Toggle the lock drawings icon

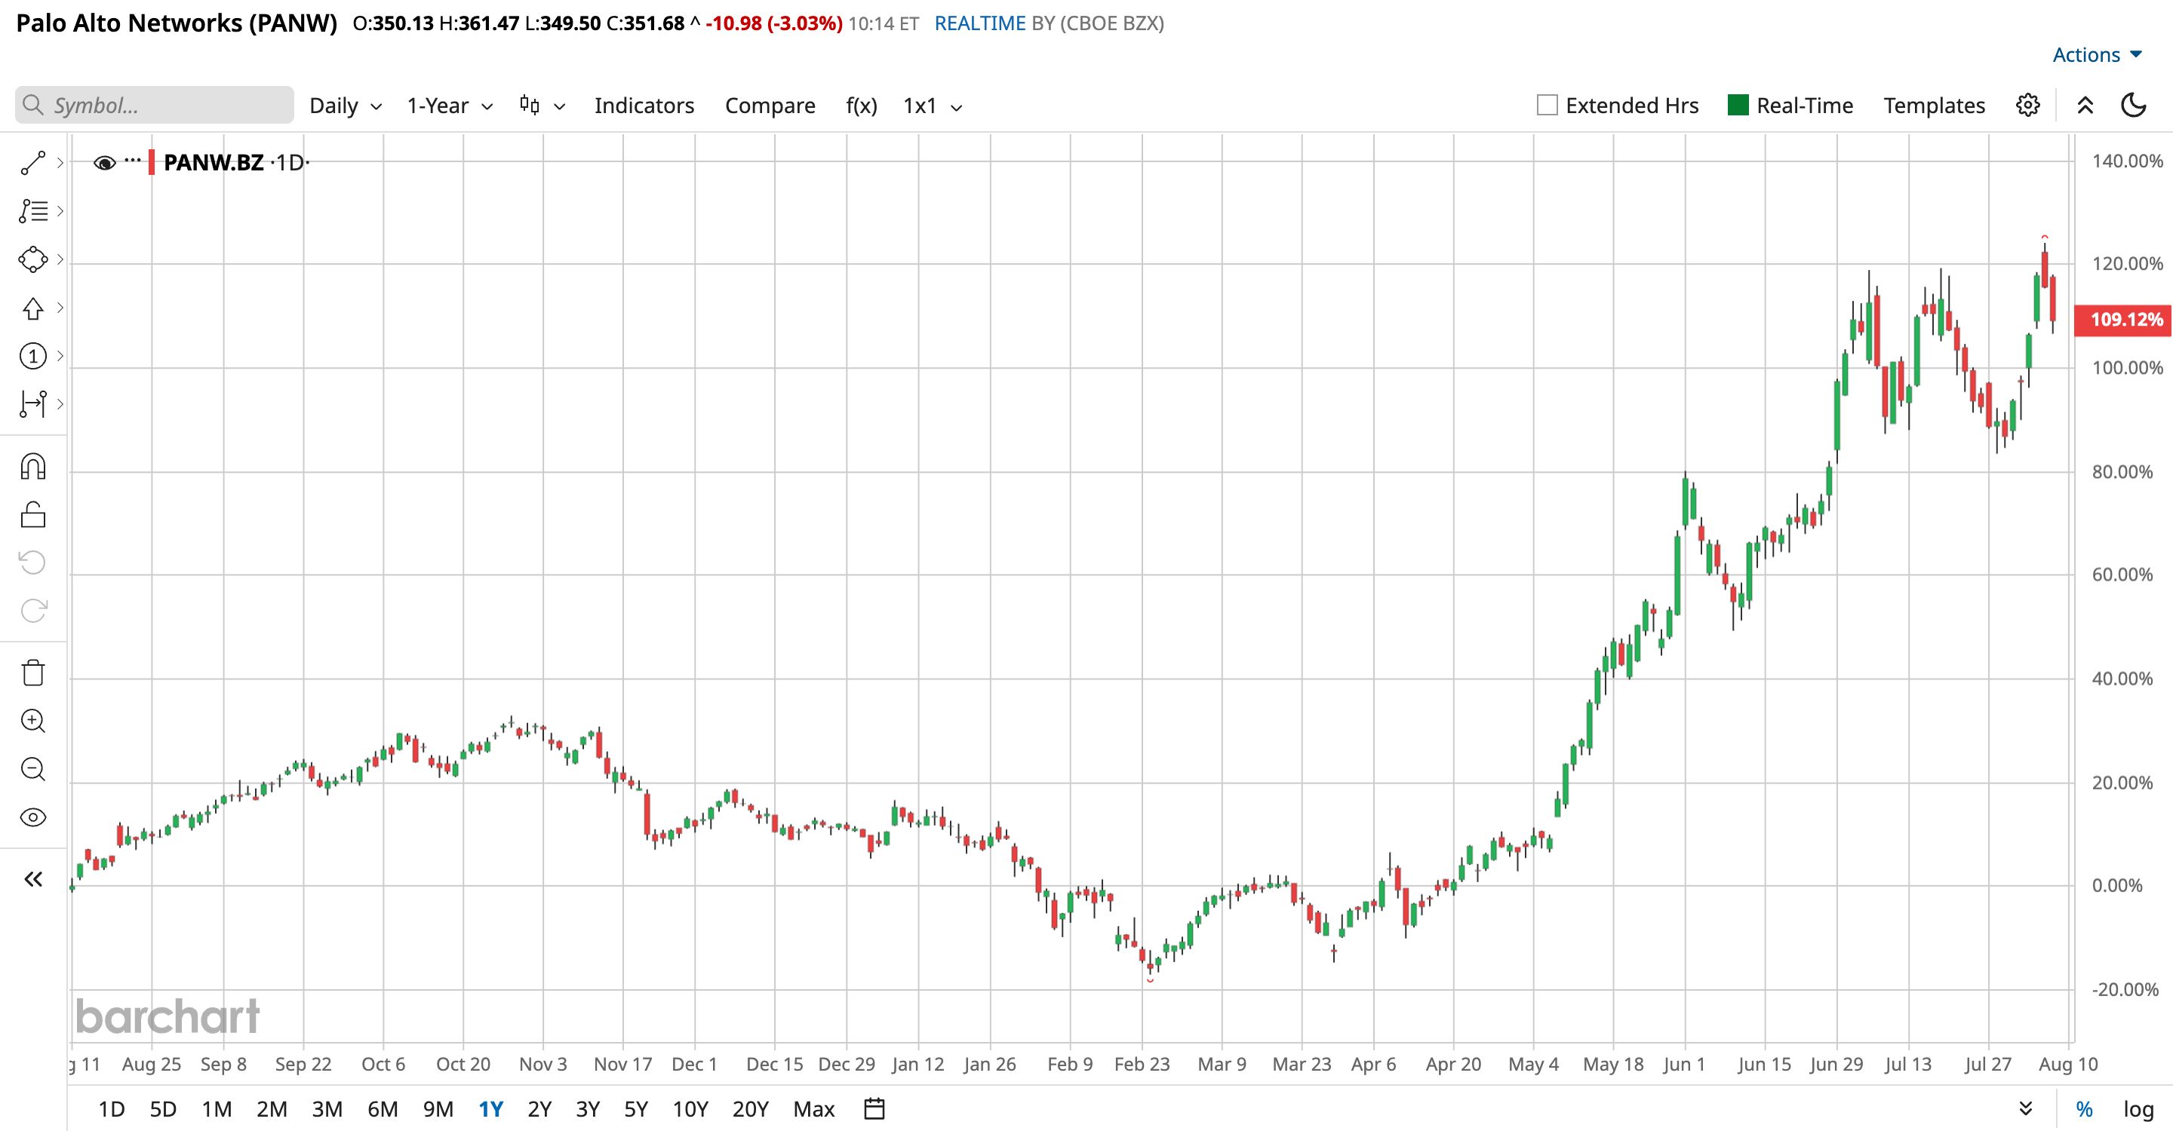coord(33,514)
